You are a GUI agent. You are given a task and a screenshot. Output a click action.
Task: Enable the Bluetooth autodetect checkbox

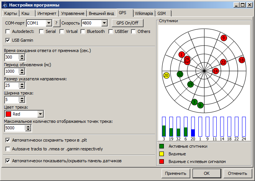82,31
